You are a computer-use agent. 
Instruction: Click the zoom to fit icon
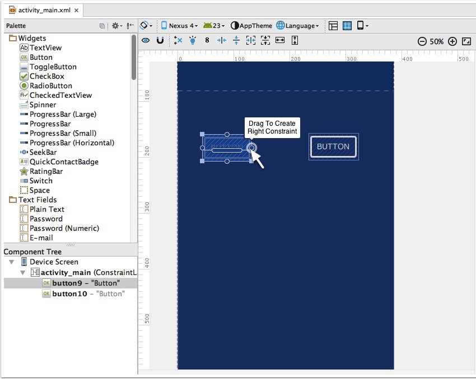coord(466,41)
